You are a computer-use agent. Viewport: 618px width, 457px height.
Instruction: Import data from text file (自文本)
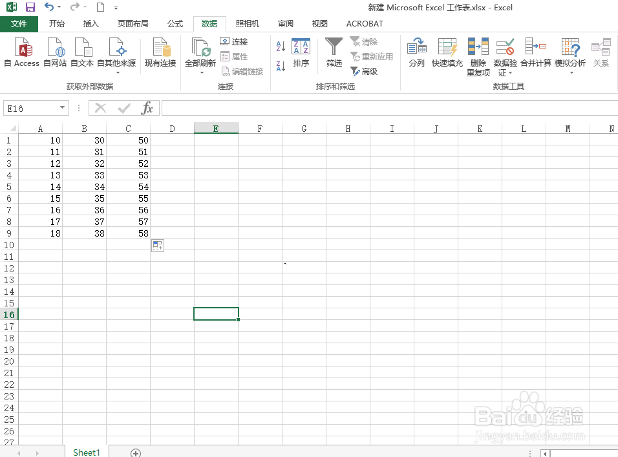point(82,52)
